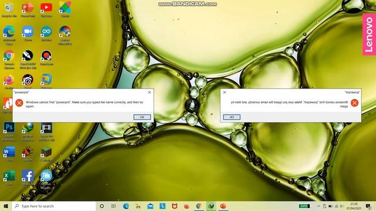Screen dimensions: 376x211
Task: Open the blue L app on the taskbar
Action: (x=163, y=206)
